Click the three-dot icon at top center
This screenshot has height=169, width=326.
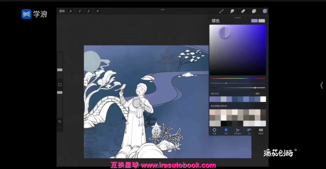[163, 10]
